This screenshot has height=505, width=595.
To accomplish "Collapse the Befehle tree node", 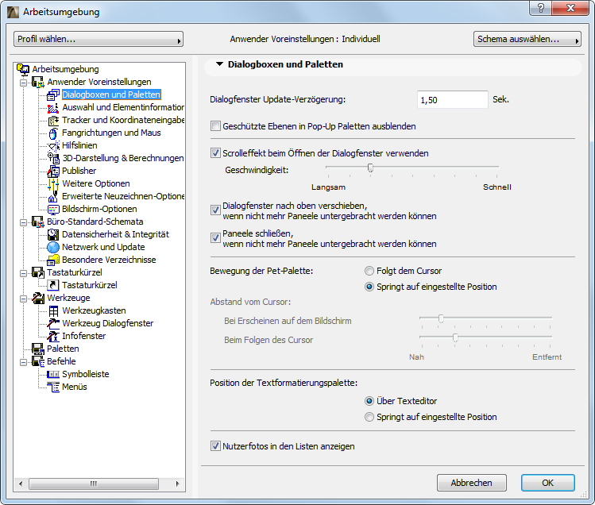I will [x=24, y=362].
